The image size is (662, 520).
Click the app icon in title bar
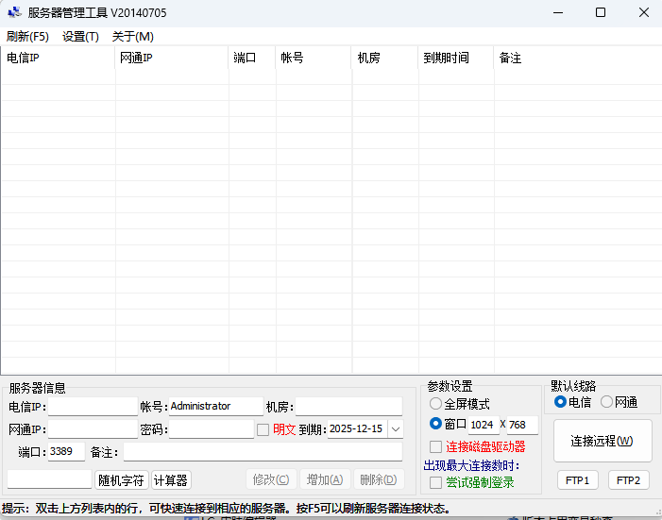14,13
